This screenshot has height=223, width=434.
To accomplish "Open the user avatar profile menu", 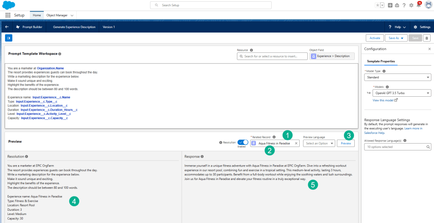I will click(x=428, y=5).
